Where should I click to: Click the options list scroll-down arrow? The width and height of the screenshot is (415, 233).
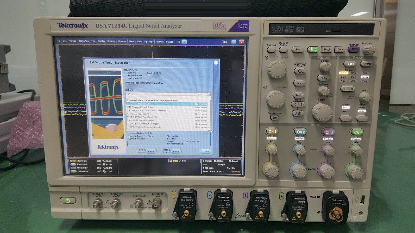(209, 129)
